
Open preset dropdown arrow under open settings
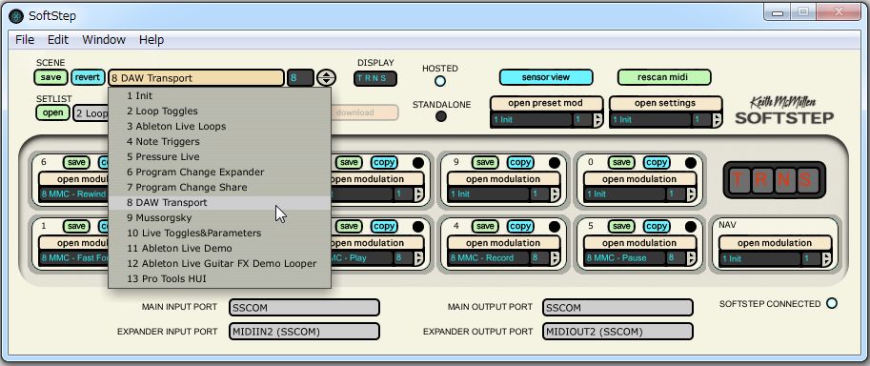717,120
